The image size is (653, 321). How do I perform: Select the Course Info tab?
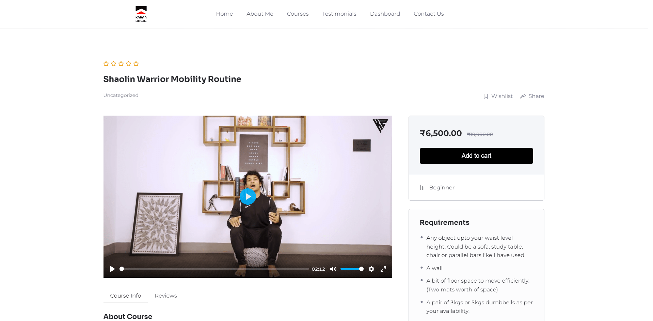pyautogui.click(x=126, y=295)
